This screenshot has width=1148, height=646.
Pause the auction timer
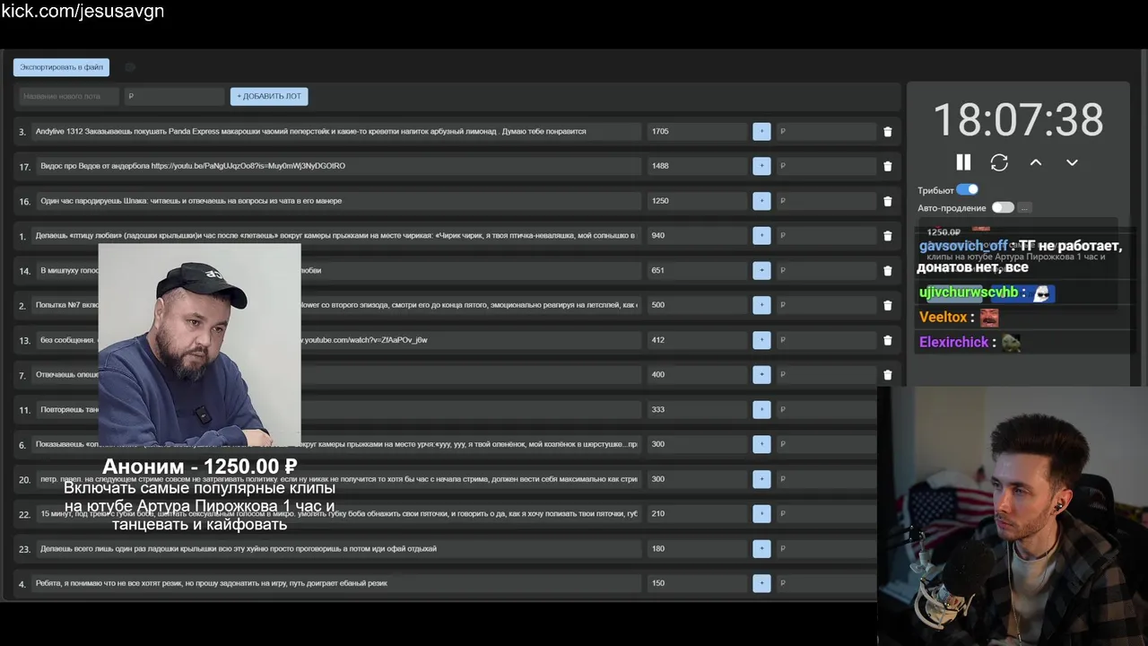tap(963, 162)
